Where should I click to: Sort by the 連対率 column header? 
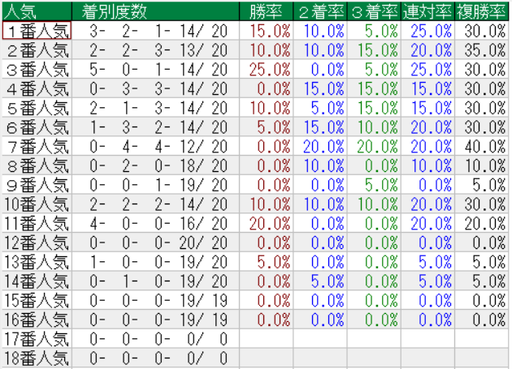pos(427,11)
